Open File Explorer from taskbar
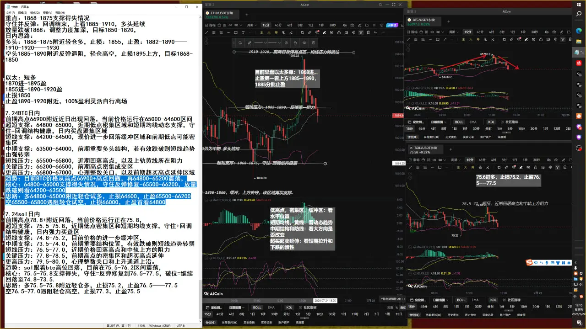The height and width of the screenshot is (329, 586). pos(579,42)
